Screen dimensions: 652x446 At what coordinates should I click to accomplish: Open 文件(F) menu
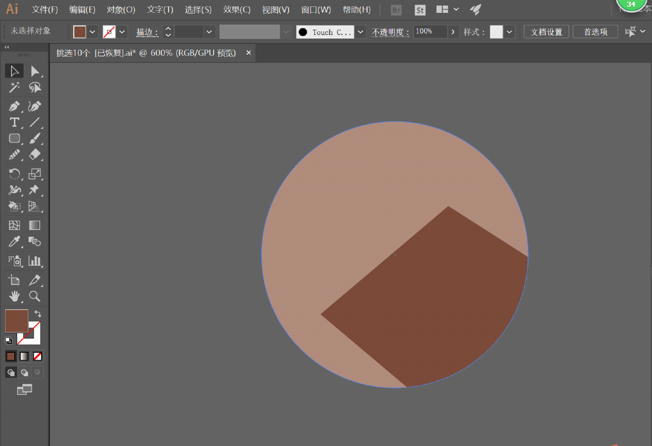click(x=45, y=10)
